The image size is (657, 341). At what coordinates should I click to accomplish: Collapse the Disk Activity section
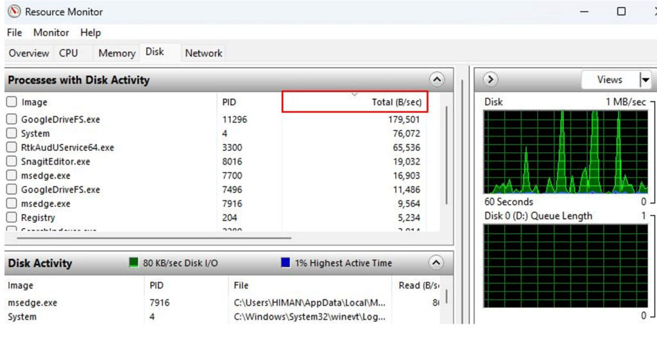click(436, 263)
